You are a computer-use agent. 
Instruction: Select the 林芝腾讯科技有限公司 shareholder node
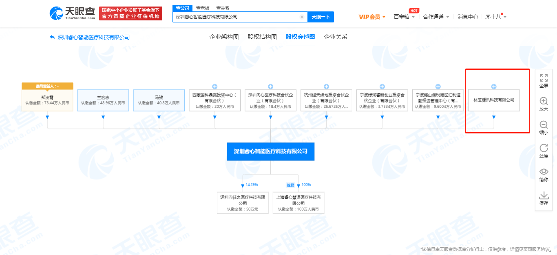pos(494,100)
